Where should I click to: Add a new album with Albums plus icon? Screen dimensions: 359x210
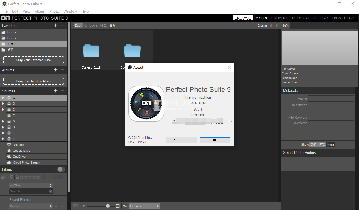[x=56, y=70]
